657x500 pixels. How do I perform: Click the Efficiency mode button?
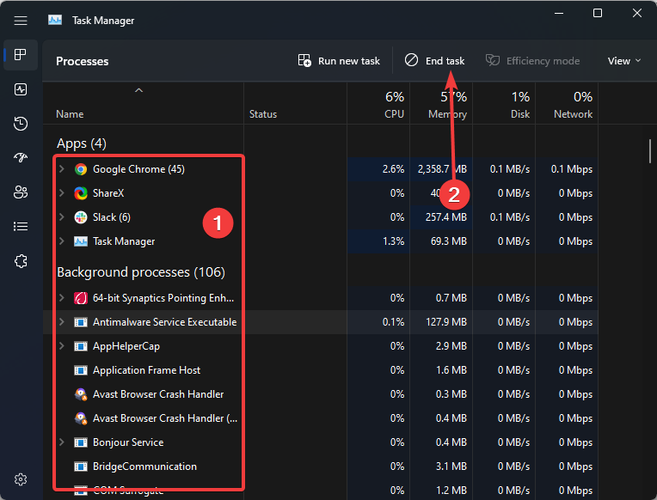[x=532, y=61]
